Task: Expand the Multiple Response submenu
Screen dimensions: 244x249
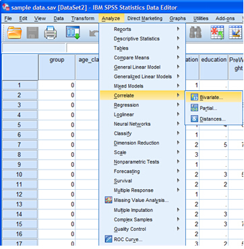Action: point(142,190)
